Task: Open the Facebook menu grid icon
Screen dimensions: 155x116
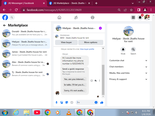Action: [133, 17]
